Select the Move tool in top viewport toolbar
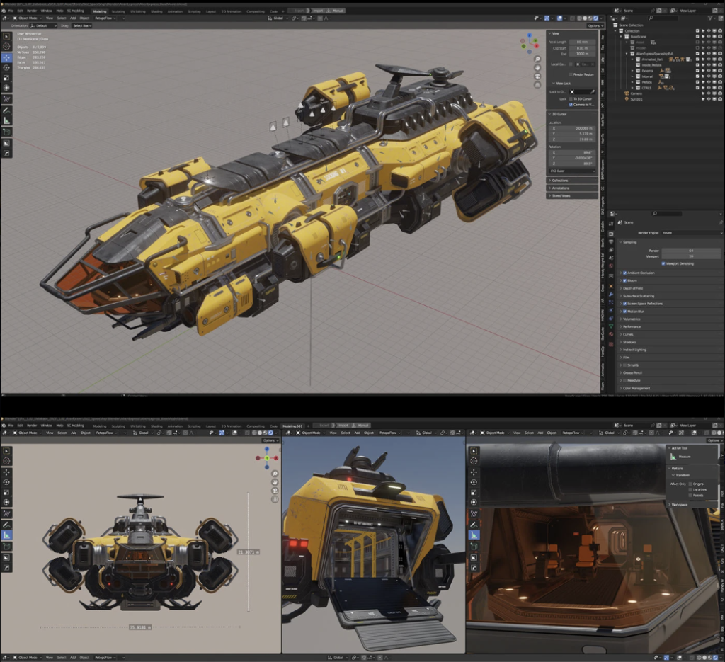 coord(6,57)
